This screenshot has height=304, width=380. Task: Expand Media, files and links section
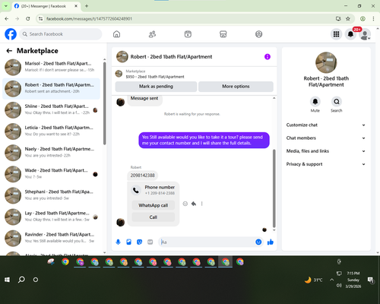pos(326,151)
